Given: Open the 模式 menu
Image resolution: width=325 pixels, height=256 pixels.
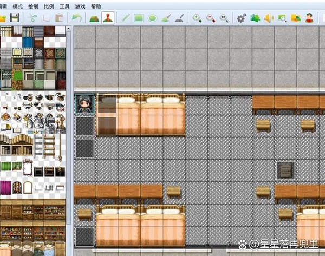Looking at the screenshot, I should 18,6.
